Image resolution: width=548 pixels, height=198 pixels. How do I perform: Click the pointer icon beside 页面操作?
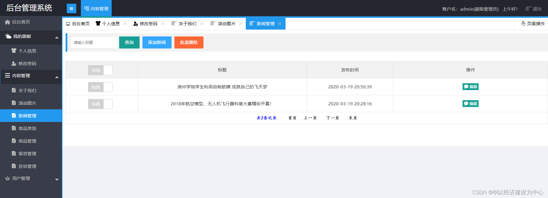tap(524, 23)
